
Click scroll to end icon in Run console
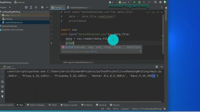[x=2, y=86]
